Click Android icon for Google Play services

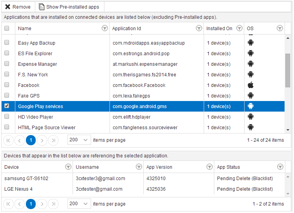pyautogui.click(x=250, y=106)
